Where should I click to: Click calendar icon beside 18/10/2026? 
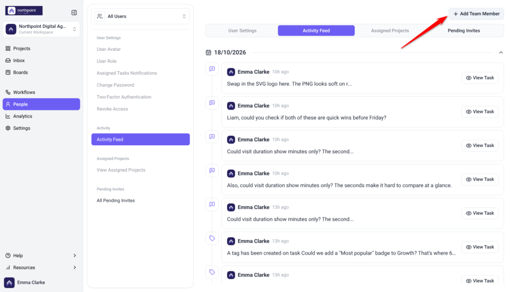208,52
